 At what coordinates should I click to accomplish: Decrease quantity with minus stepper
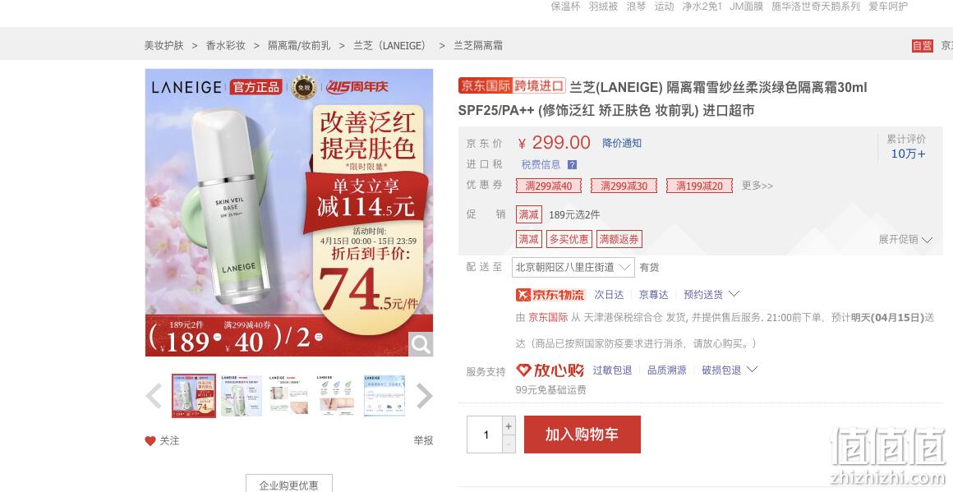point(509,444)
